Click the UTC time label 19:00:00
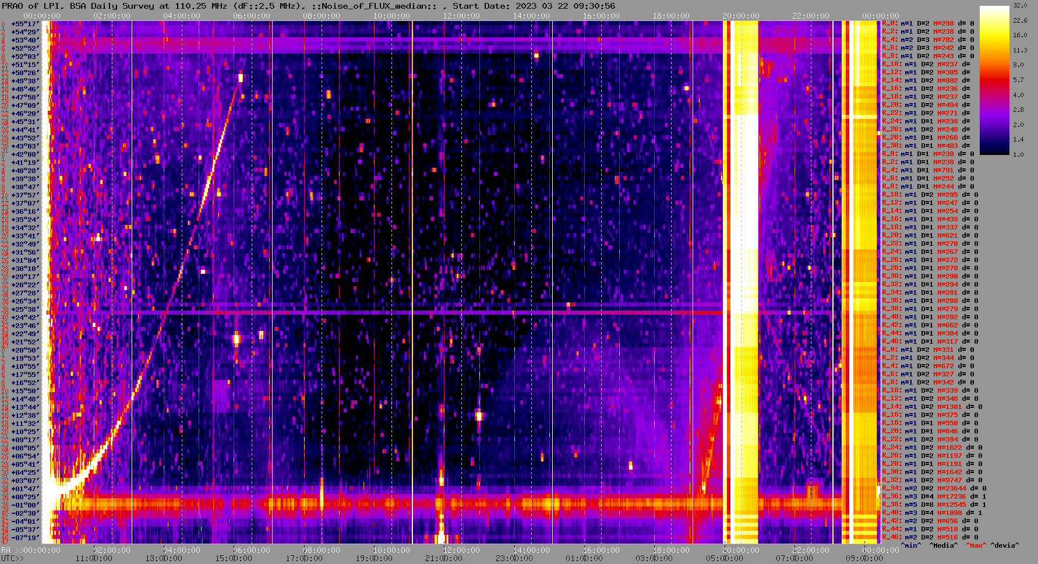This screenshot has height=564, width=1038. [374, 558]
